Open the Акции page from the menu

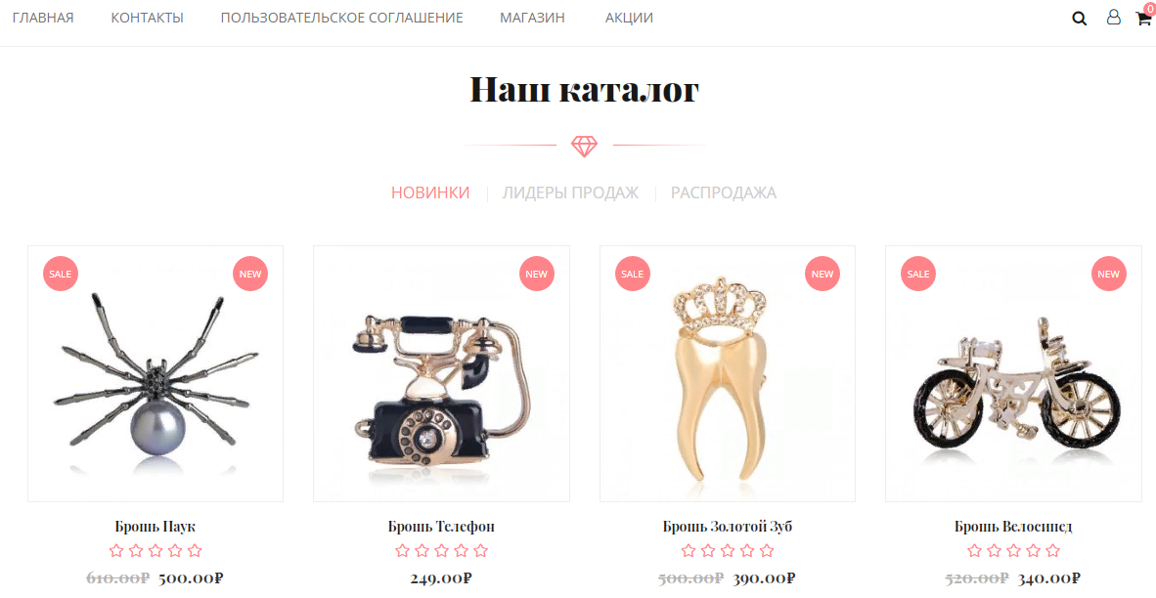(x=629, y=18)
